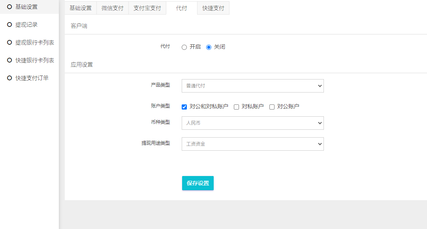Click the circle icon beside 提现记录
This screenshot has width=427, height=229.
(x=9, y=25)
